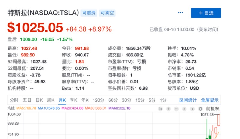Click the 总市值 value 1901.22亿

point(195,75)
